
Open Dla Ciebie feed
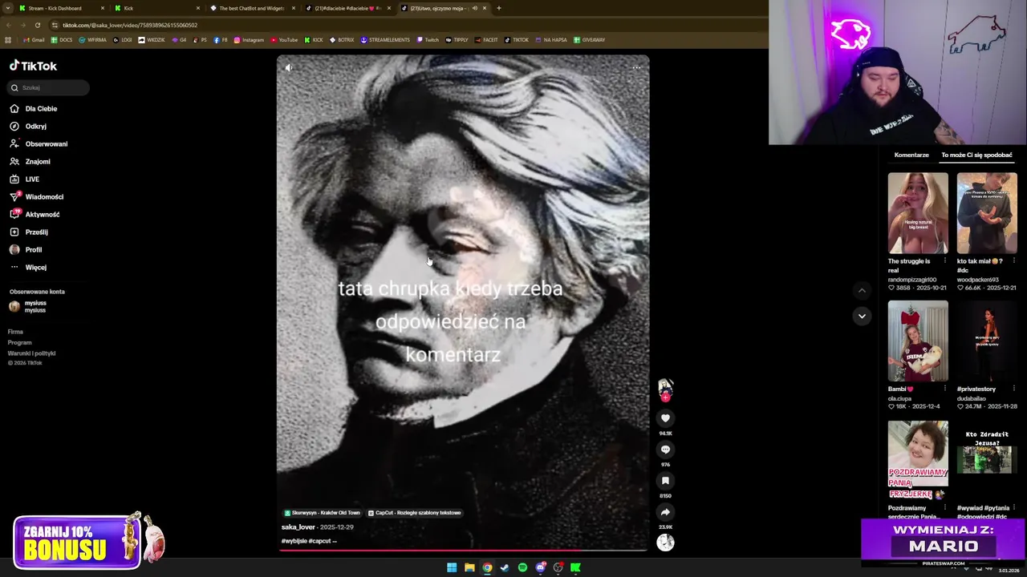point(41,108)
